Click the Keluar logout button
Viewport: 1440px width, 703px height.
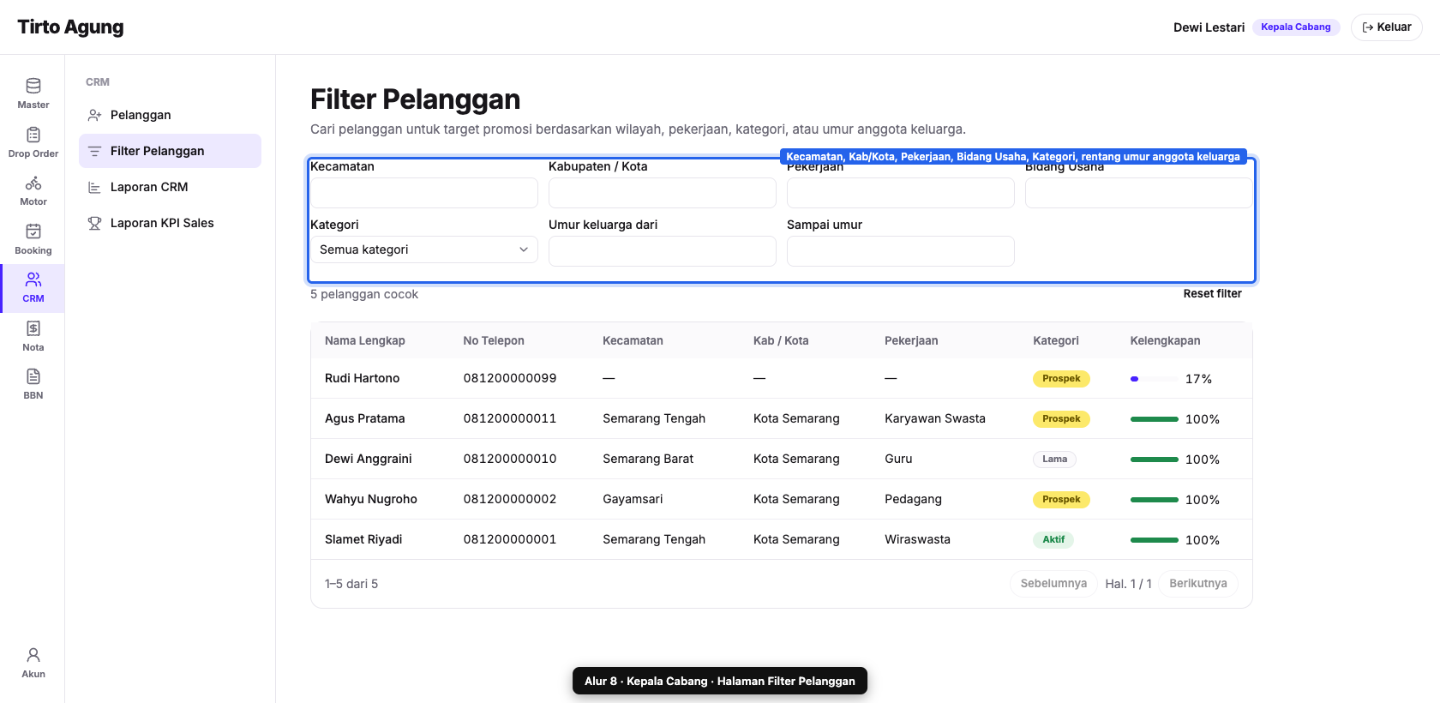1386,27
